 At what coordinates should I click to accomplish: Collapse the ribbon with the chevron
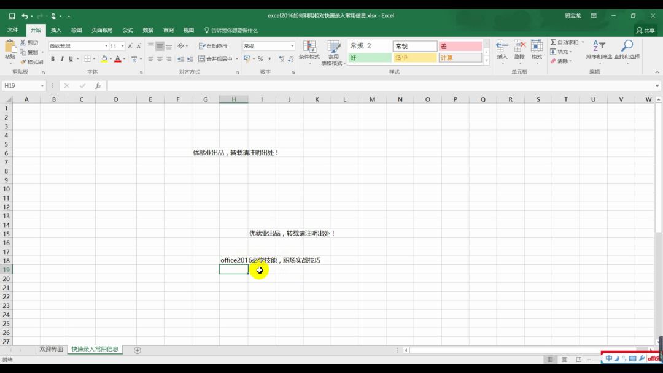(x=657, y=72)
